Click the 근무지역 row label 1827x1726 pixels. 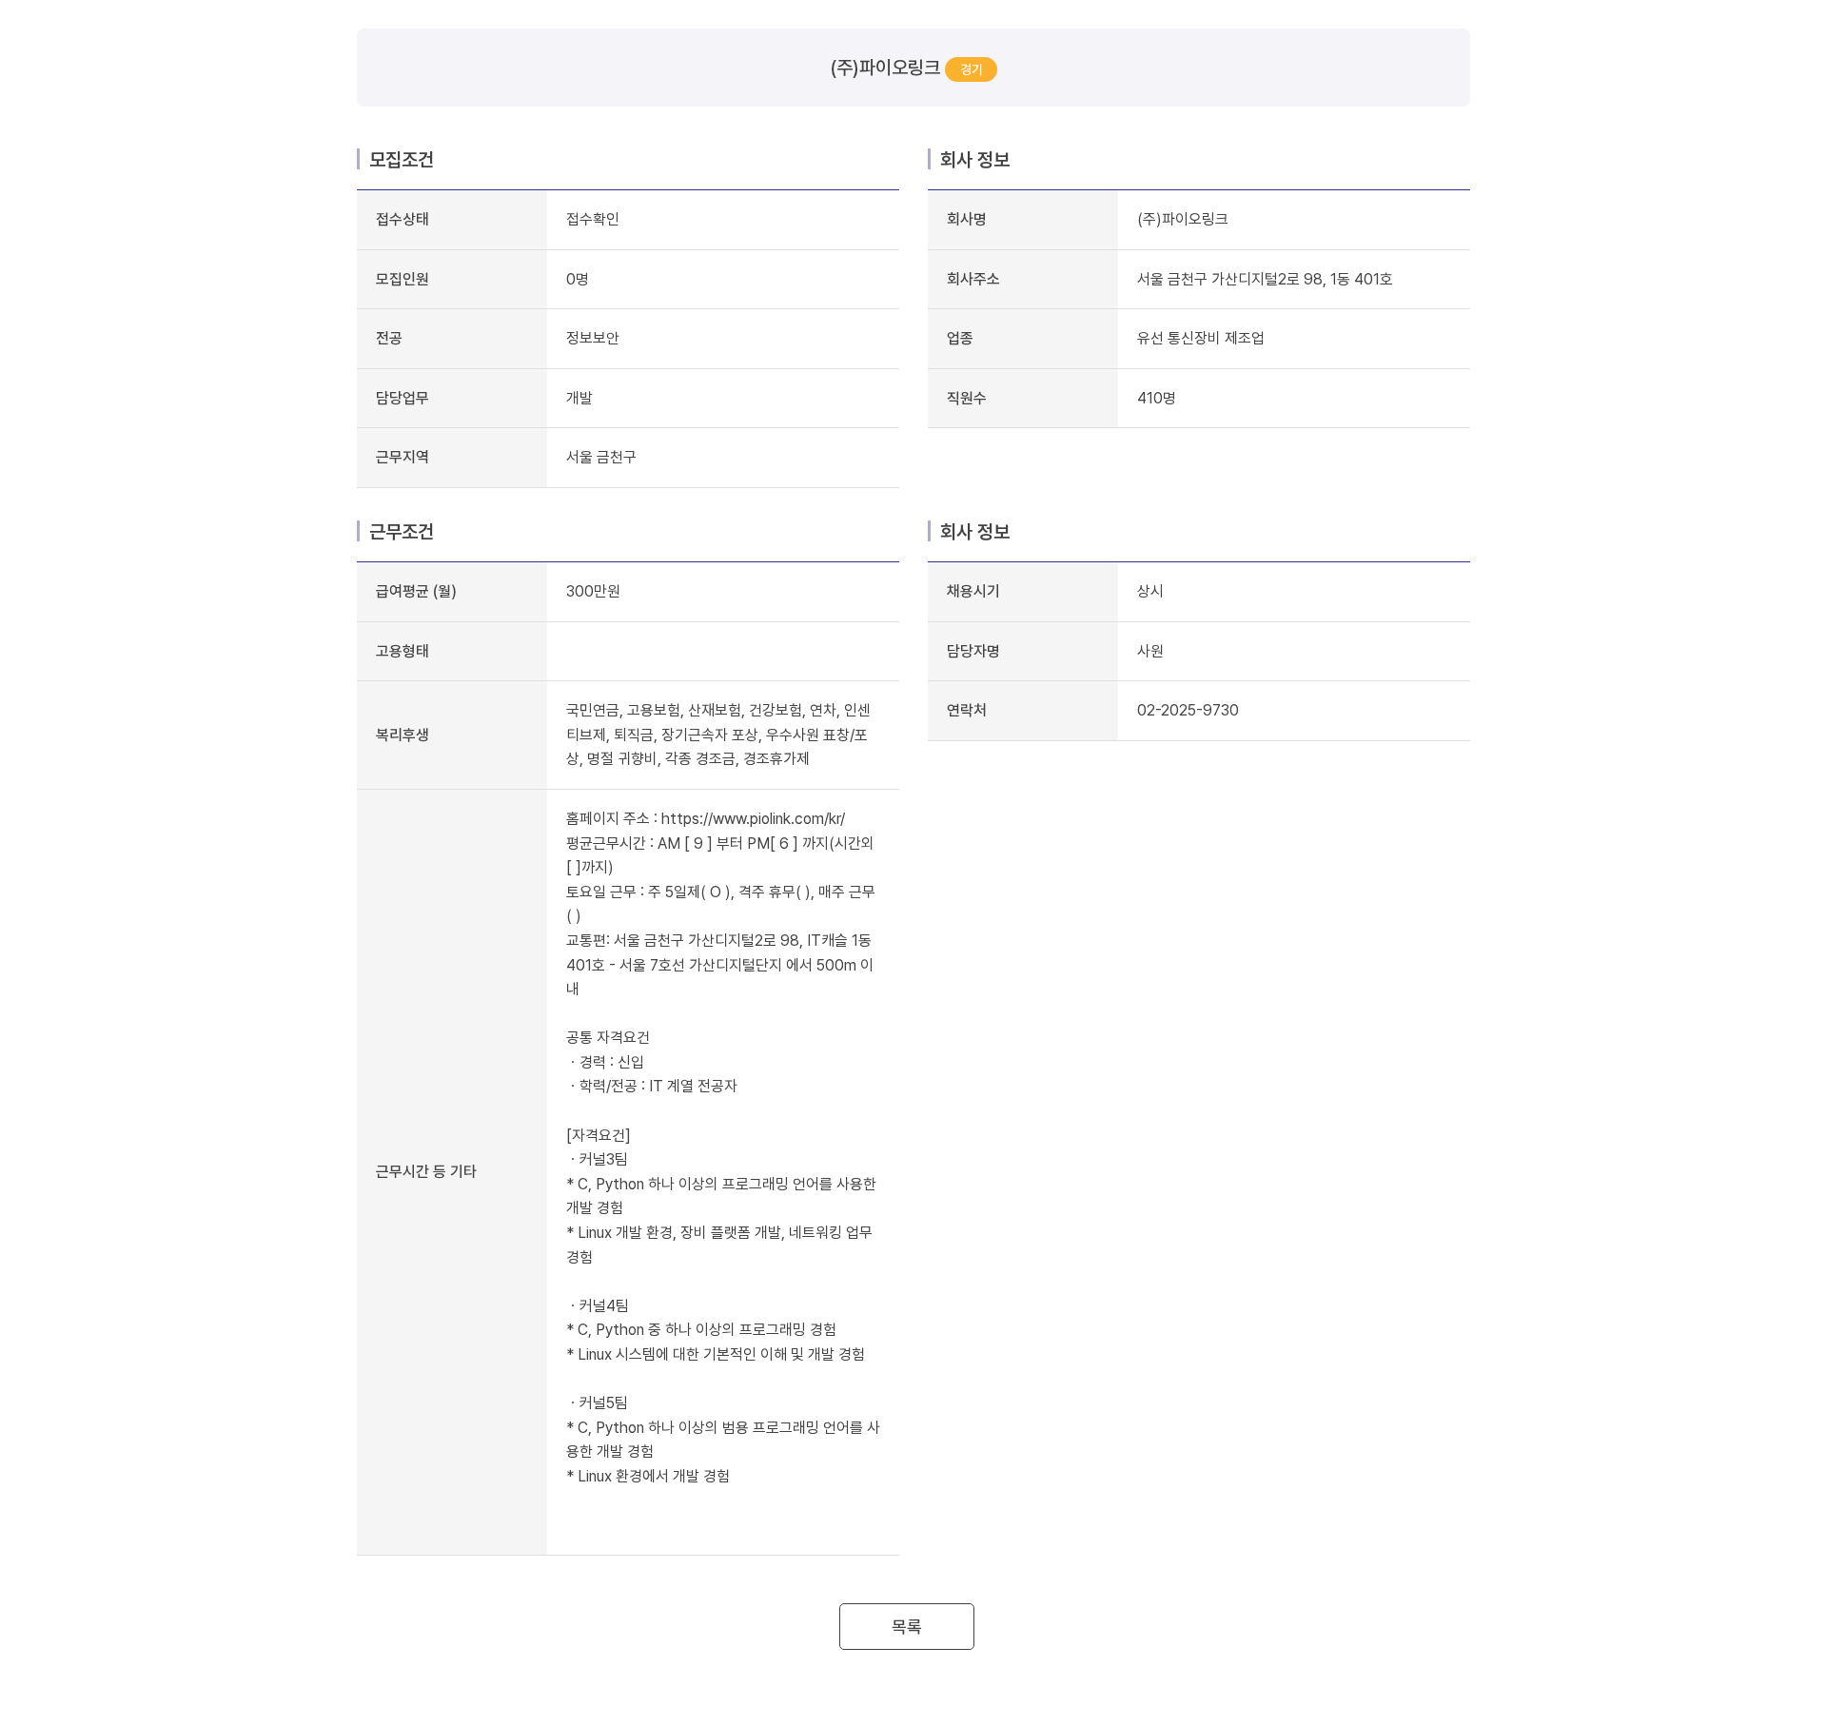pos(403,457)
